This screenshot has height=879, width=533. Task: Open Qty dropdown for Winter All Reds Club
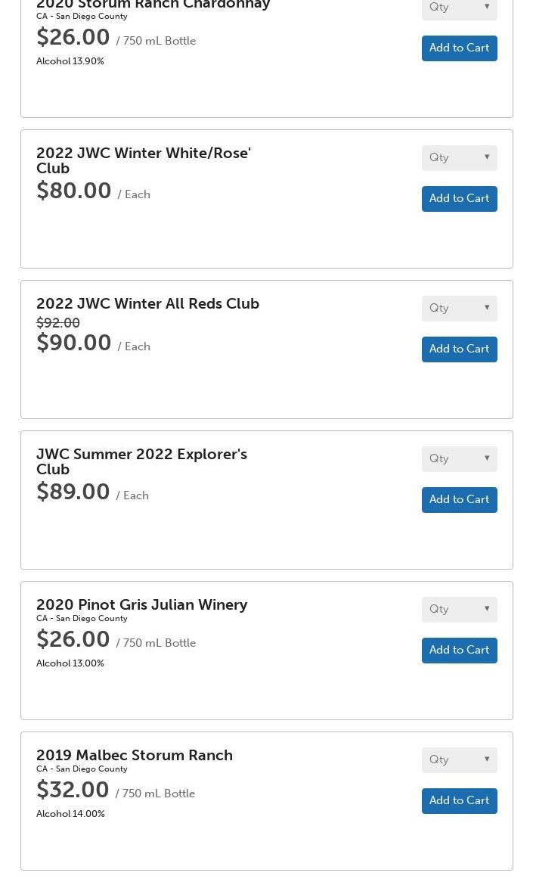point(459,308)
